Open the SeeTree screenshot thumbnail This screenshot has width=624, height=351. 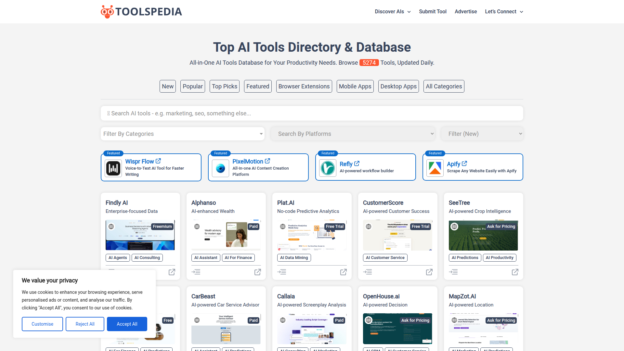click(x=483, y=235)
